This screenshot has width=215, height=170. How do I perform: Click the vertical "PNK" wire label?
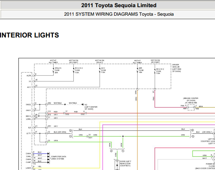[154, 98]
